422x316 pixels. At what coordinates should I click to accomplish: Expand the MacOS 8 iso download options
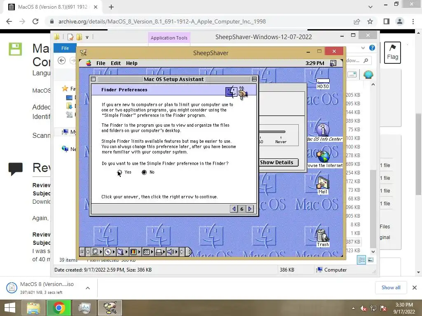pyautogui.click(x=88, y=288)
